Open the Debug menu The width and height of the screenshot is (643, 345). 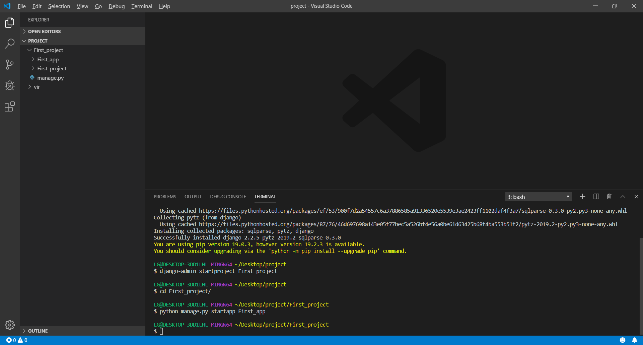117,6
